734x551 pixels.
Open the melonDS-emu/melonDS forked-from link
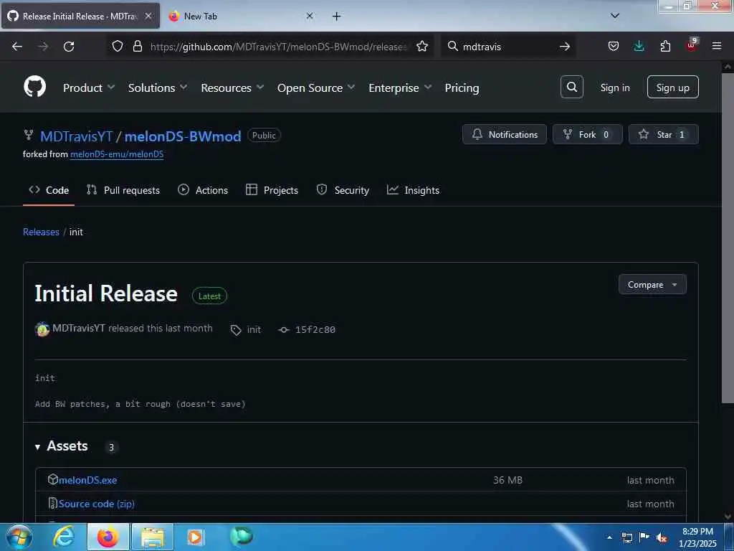[x=117, y=154]
